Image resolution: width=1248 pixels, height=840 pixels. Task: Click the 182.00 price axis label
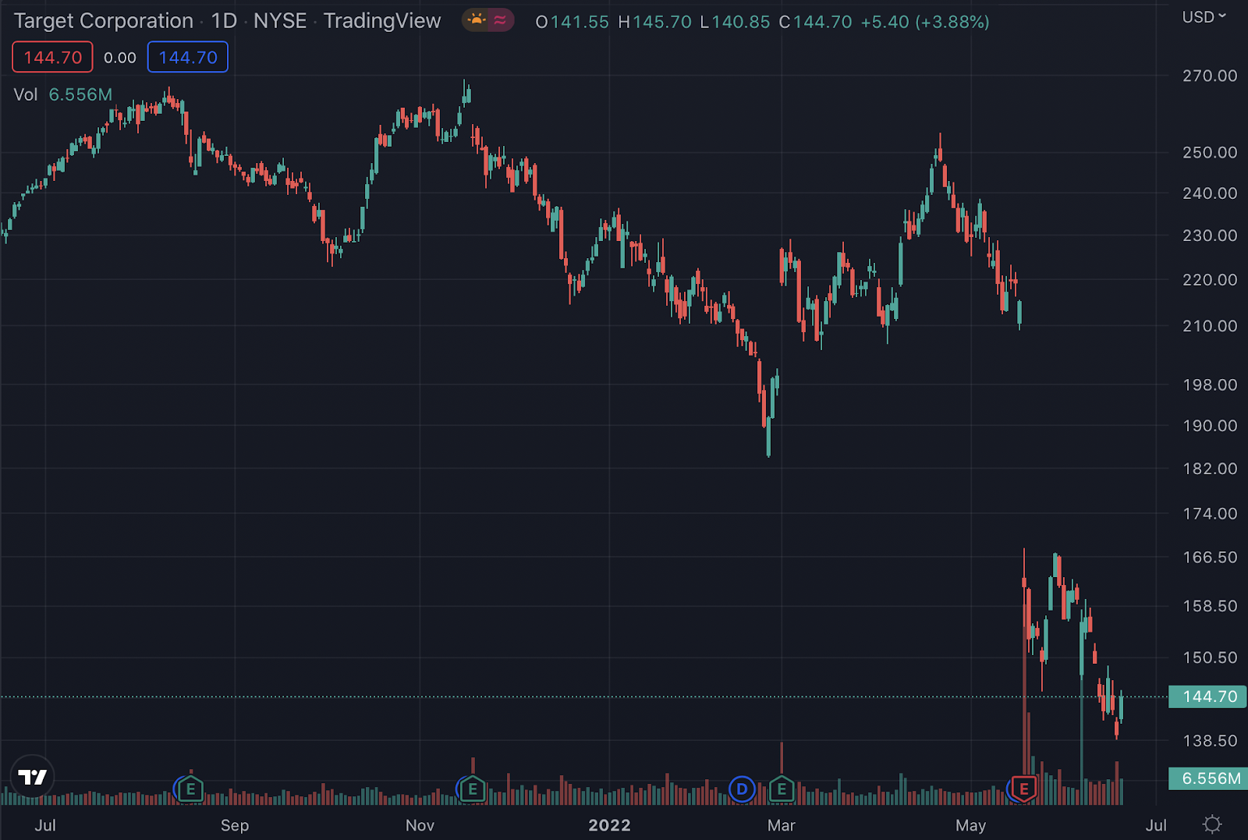[x=1210, y=468]
